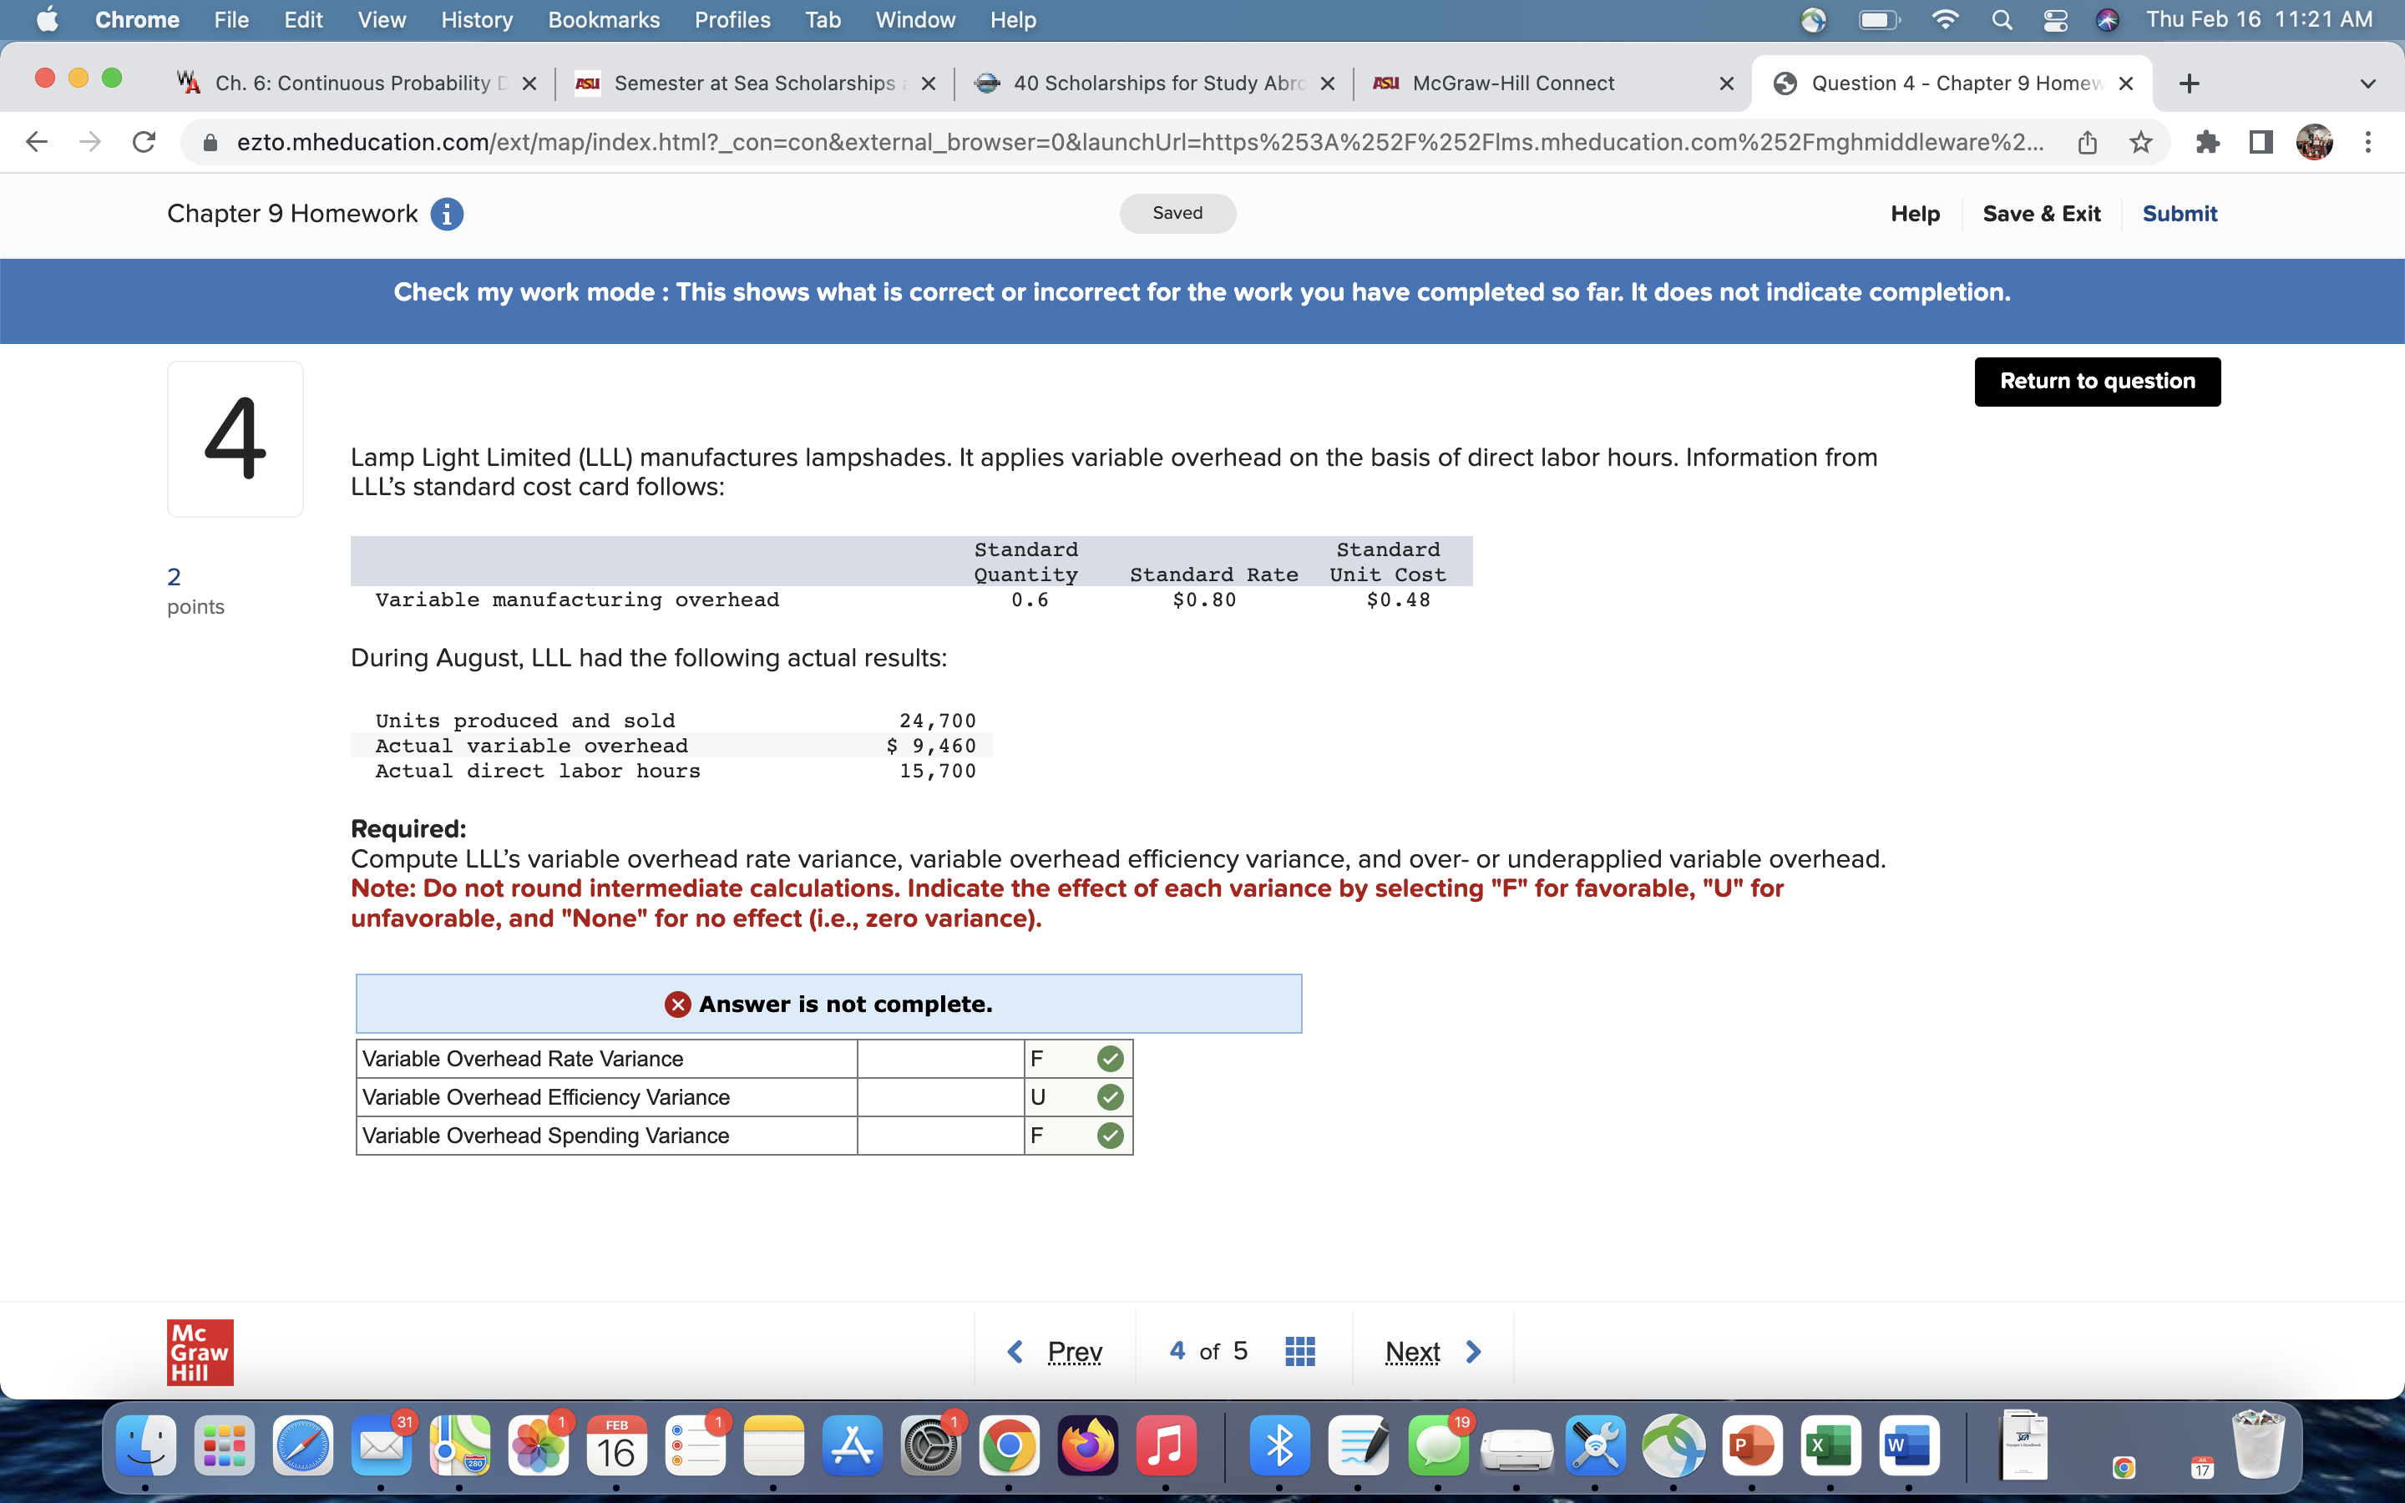Screen dimensions: 2405x1503
Task: Open the Bookmarks menu
Action: pyautogui.click(x=603, y=20)
